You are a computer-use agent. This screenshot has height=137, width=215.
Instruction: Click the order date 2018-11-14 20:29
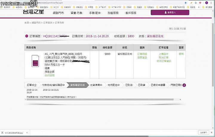tap(97, 36)
